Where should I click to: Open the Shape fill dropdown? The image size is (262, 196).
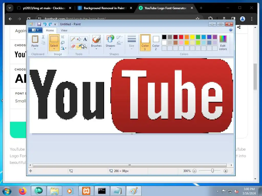coord(119,43)
